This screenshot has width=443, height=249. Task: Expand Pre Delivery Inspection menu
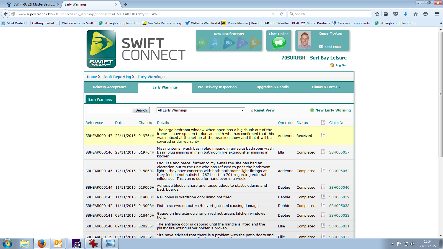[x=218, y=87]
